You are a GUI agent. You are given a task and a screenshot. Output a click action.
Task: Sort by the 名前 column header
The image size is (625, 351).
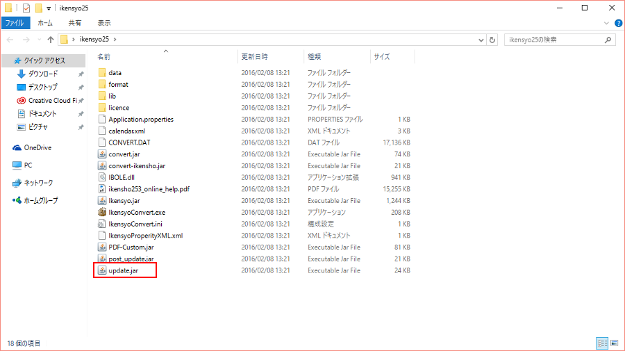tap(166, 56)
